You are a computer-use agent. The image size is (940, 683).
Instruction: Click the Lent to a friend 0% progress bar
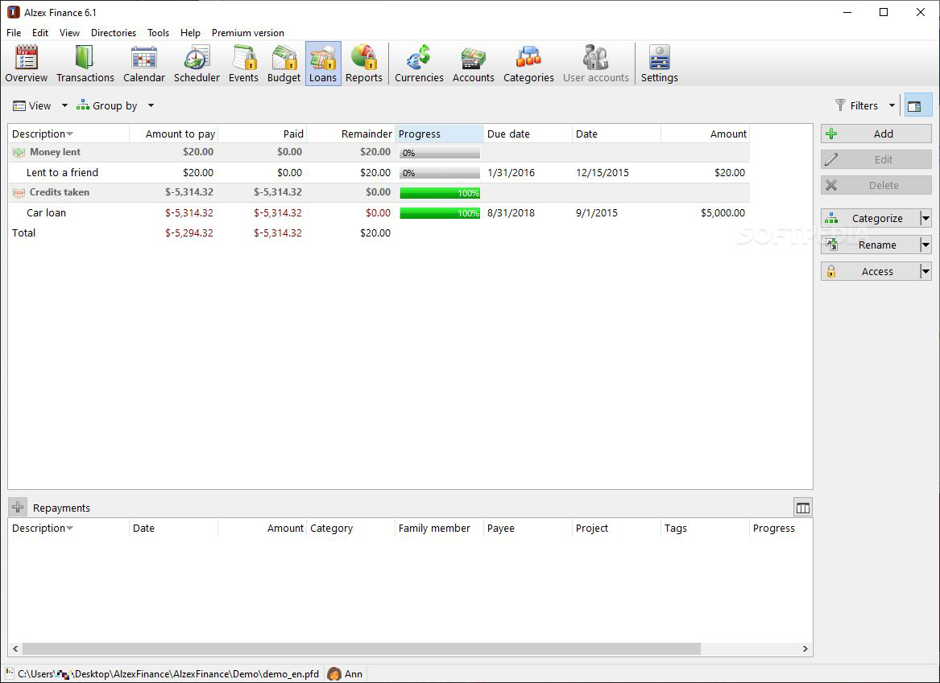click(x=440, y=173)
